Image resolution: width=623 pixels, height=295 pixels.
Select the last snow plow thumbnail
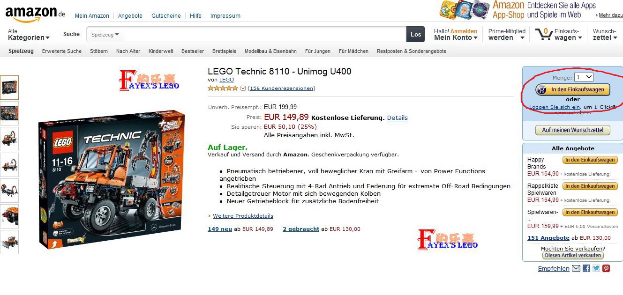tap(9, 242)
